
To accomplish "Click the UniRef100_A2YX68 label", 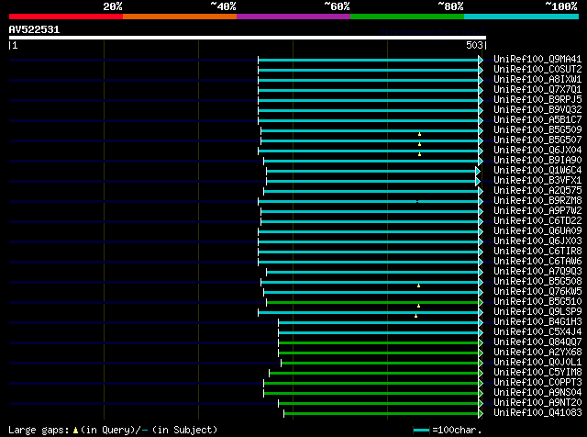I will point(537,353).
